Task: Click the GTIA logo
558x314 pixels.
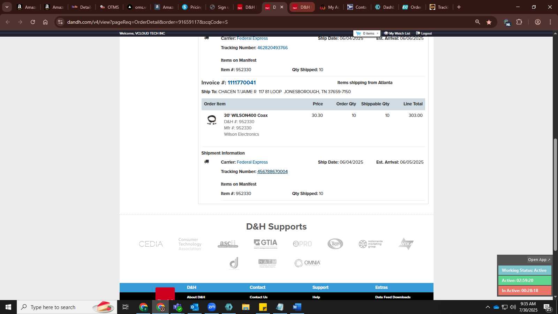Action: tap(265, 244)
